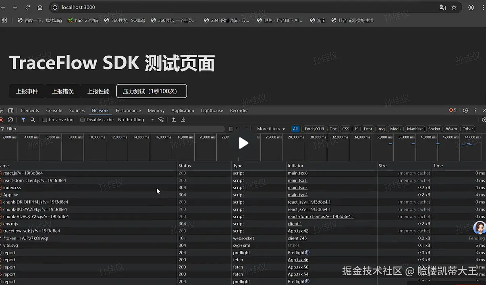
Task: Click the site info icon in address bar
Action: [x=55, y=7]
